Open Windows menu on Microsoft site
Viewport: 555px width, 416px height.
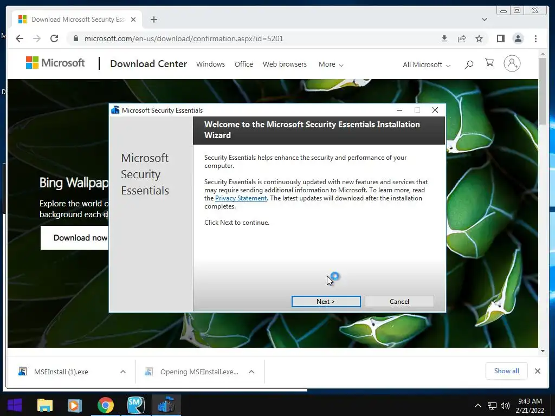coord(211,64)
